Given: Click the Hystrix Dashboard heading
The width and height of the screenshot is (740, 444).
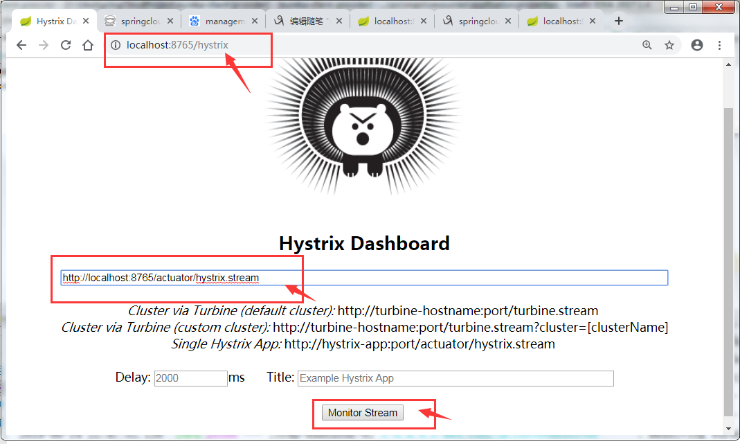Looking at the screenshot, I should point(364,243).
